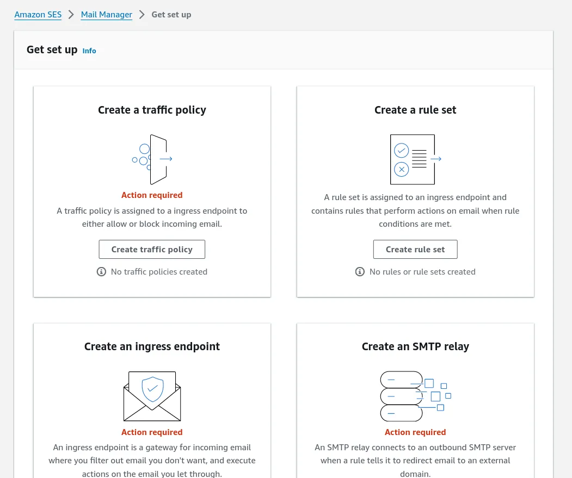Image resolution: width=572 pixels, height=478 pixels.
Task: Click the ingress endpoint description paragraph
Action: click(152, 461)
